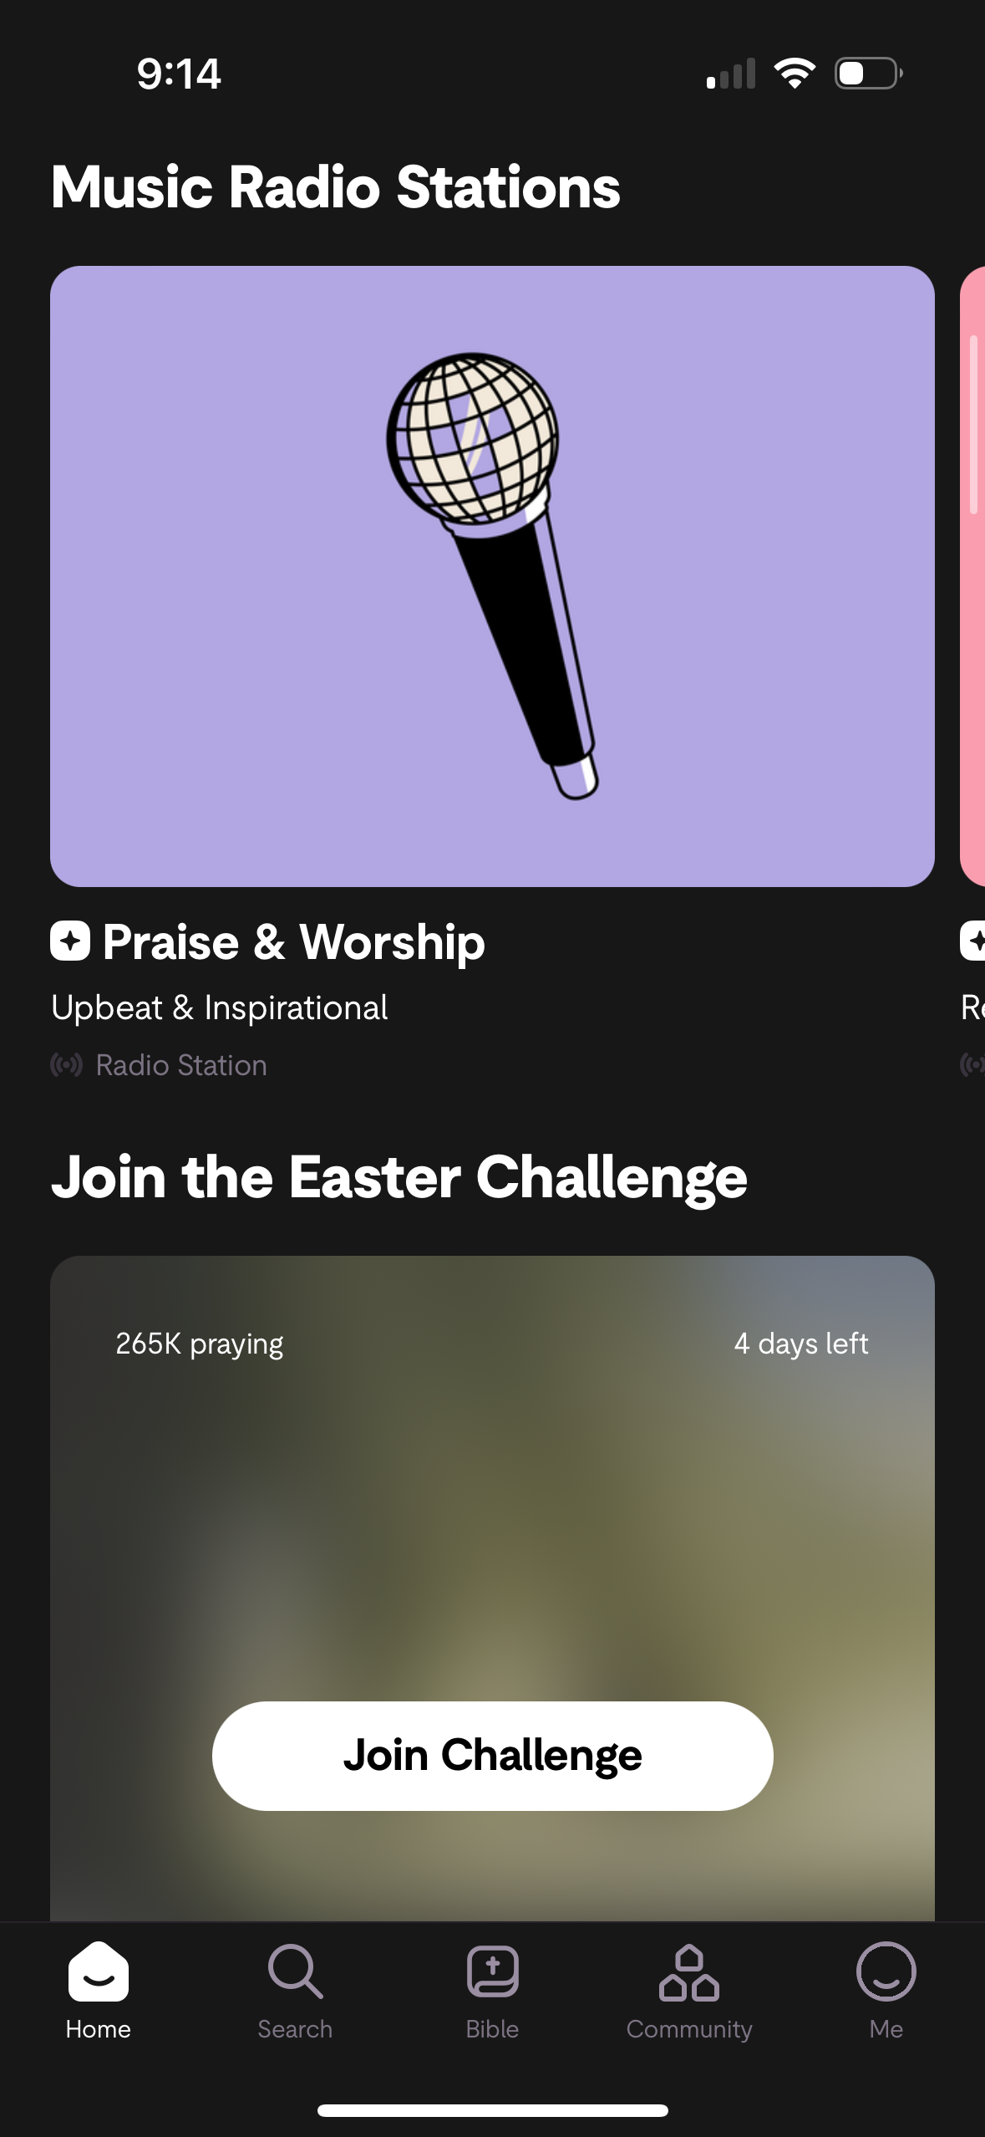This screenshot has height=2137, width=985.
Task: Open the Praise & Worship station title
Action: click(293, 942)
